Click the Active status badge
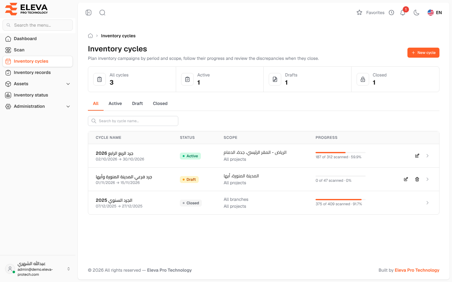 coord(190,156)
